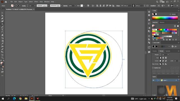
Task: Select Butt Cap stroke option
Action: (x=160, y=58)
